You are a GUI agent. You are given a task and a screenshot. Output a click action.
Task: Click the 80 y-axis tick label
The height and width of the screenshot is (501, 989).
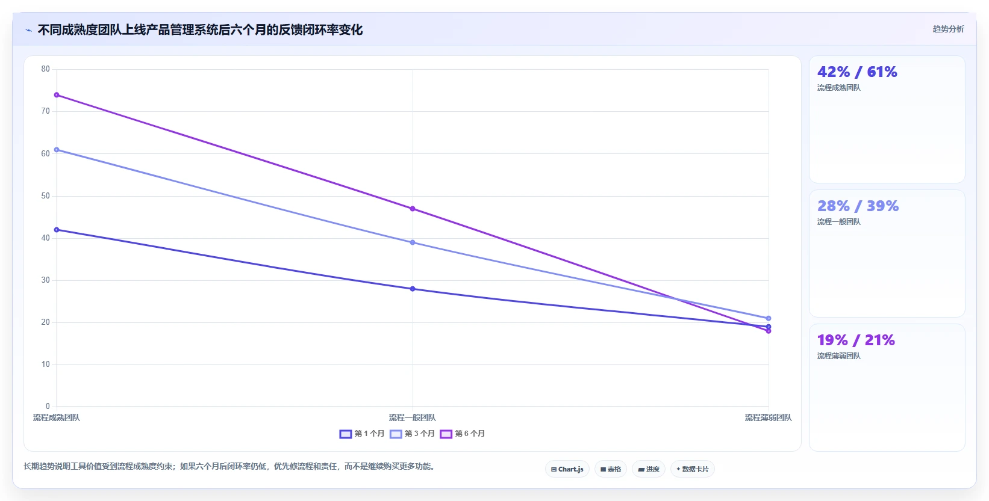pos(46,69)
